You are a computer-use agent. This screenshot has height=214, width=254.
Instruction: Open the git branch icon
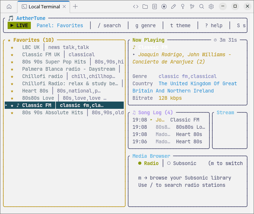point(192,7)
